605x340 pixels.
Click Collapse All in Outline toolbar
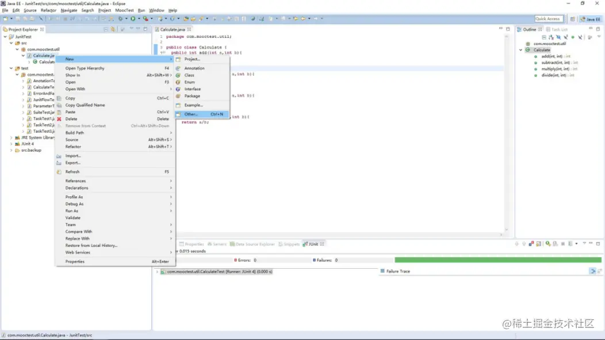click(544, 37)
